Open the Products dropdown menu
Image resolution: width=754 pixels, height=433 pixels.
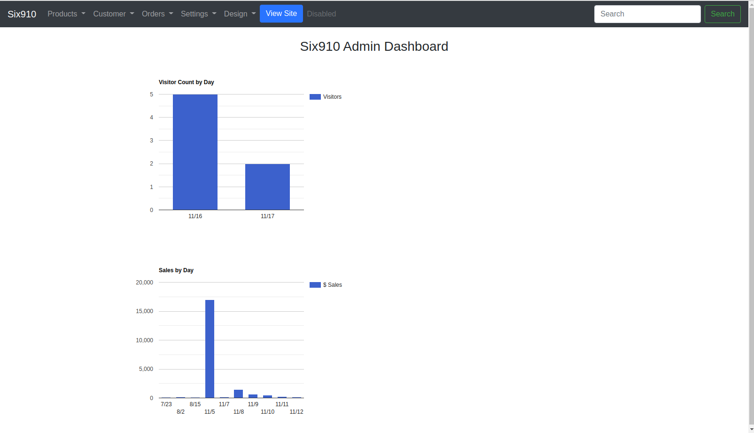tap(66, 14)
